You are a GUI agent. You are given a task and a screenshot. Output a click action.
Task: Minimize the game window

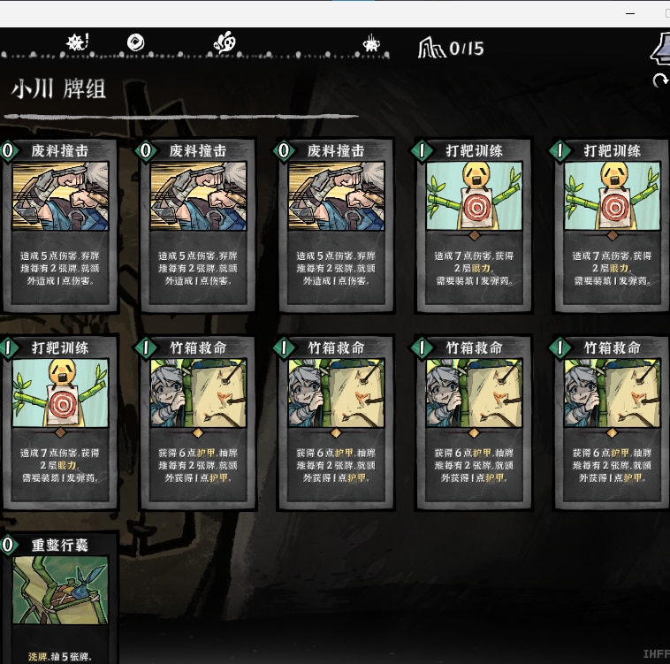[630, 13]
